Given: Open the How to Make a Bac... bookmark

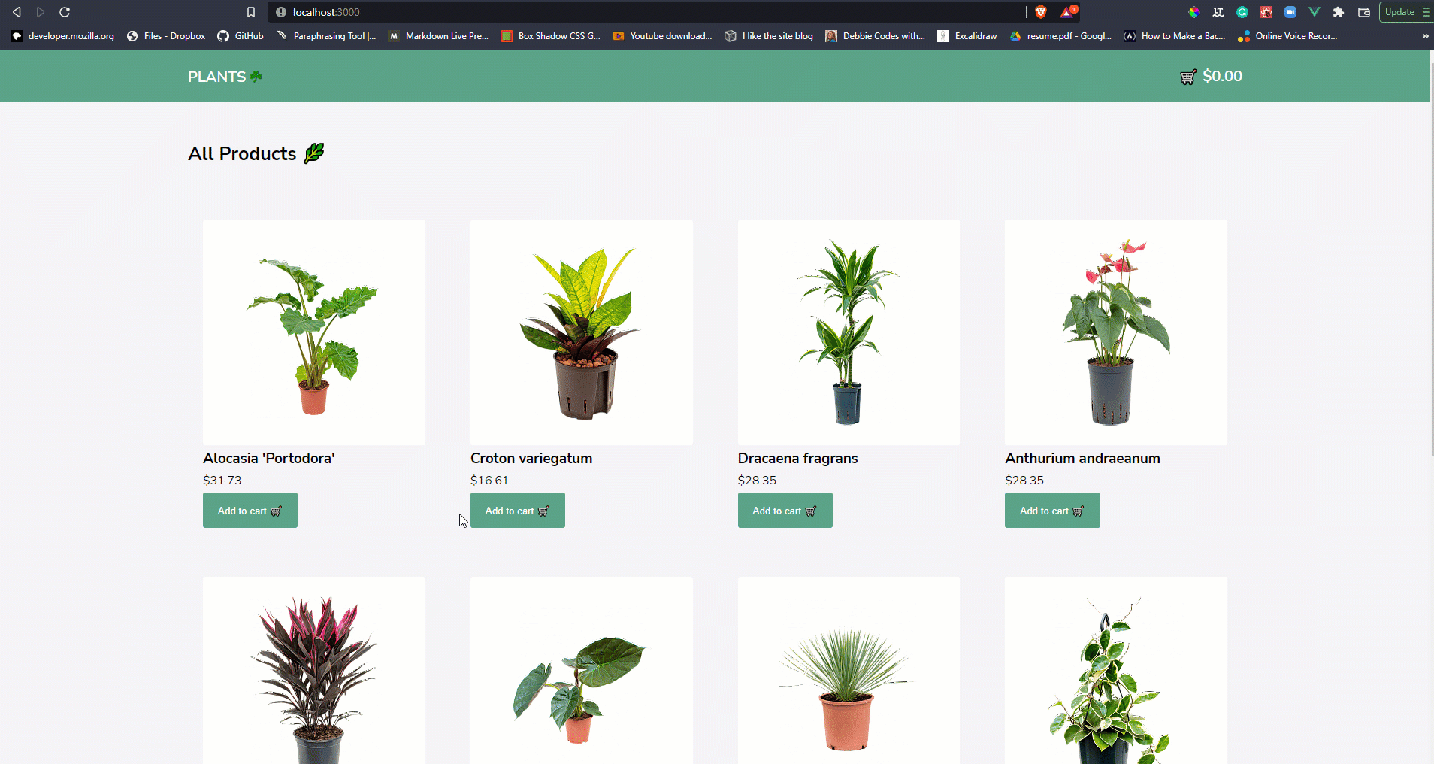Looking at the screenshot, I should (x=1175, y=36).
